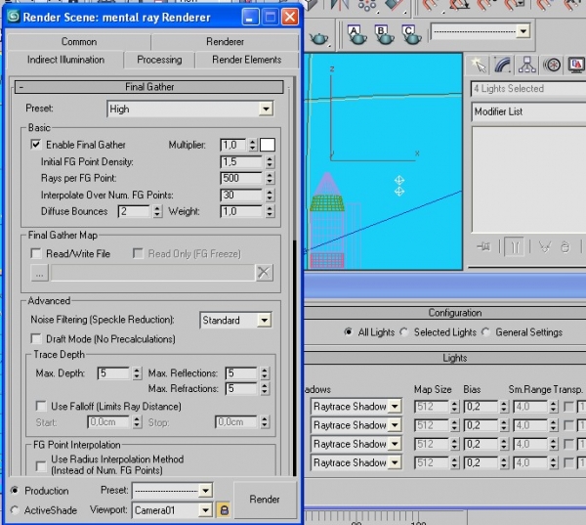Check Read/Write File option
The height and width of the screenshot is (525, 586).
[36, 254]
